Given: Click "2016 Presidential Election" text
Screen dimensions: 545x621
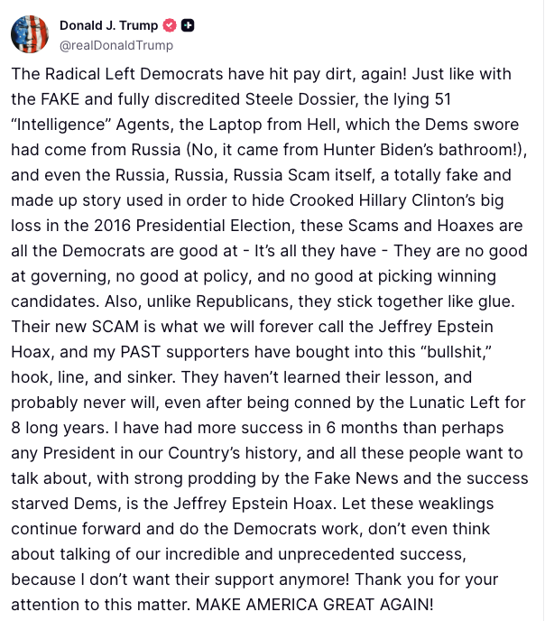Looking at the screenshot, I should pyautogui.click(x=192, y=226).
